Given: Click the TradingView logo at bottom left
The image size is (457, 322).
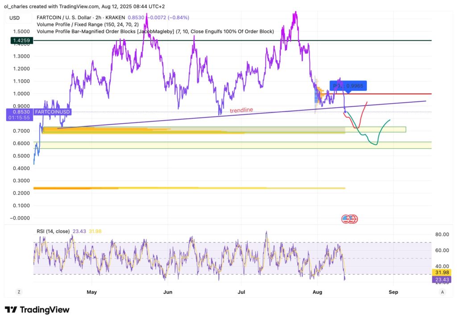Looking at the screenshot, I should [x=36, y=309].
